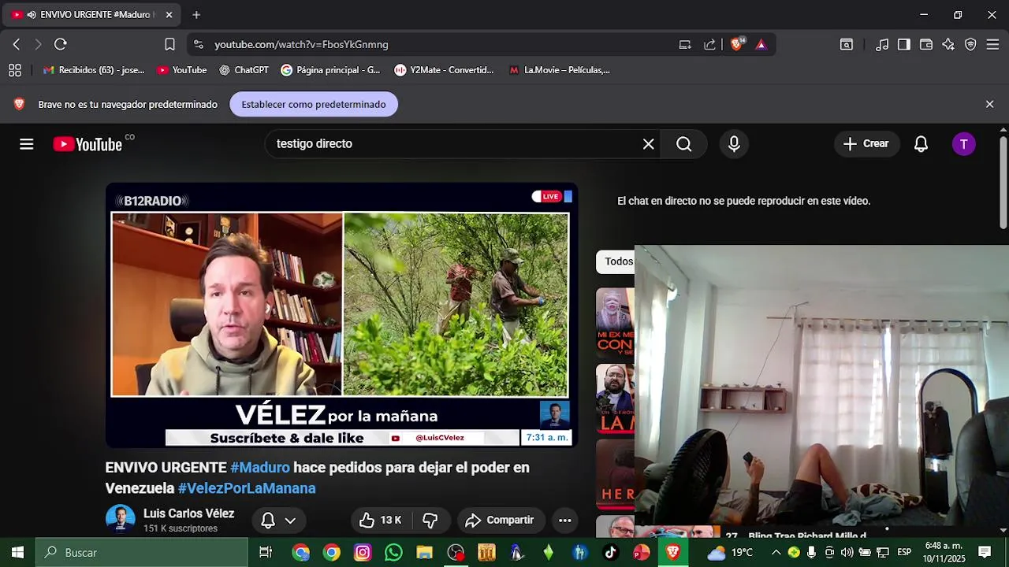Image resolution: width=1009 pixels, height=567 pixels.
Task: Open TikTok from the taskbar
Action: pyautogui.click(x=610, y=553)
